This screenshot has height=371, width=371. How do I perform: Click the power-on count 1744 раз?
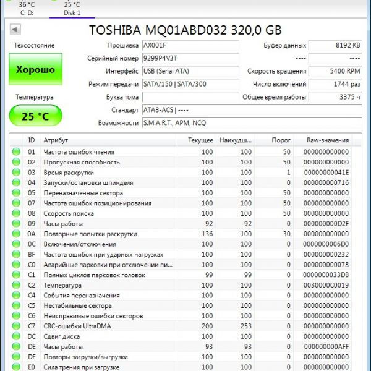click(x=335, y=84)
